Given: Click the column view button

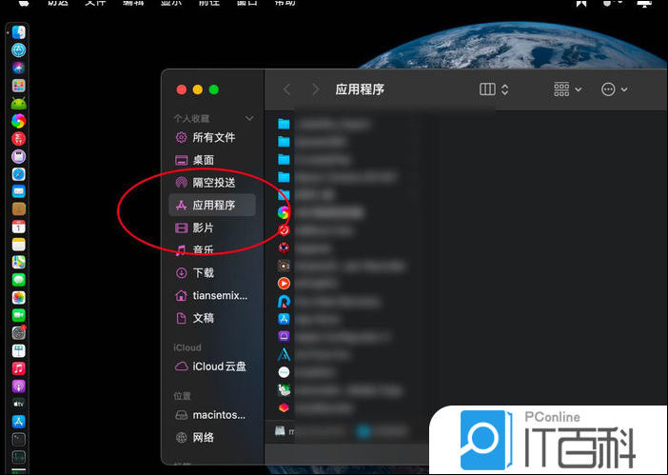Looking at the screenshot, I should pos(487,89).
